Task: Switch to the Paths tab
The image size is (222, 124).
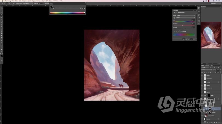Action: pos(212,65)
